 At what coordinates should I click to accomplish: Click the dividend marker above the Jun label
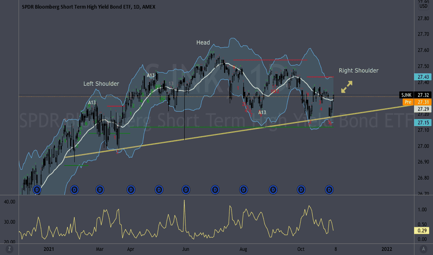tap(186, 190)
